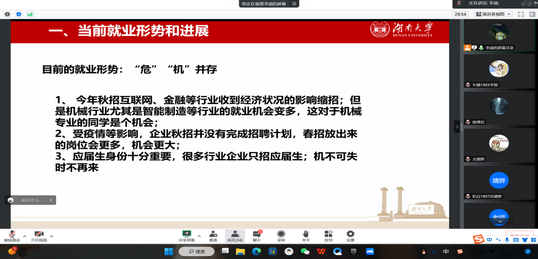Expand video options arrow beside 开启视频
The width and height of the screenshot is (538, 259).
(52, 236)
